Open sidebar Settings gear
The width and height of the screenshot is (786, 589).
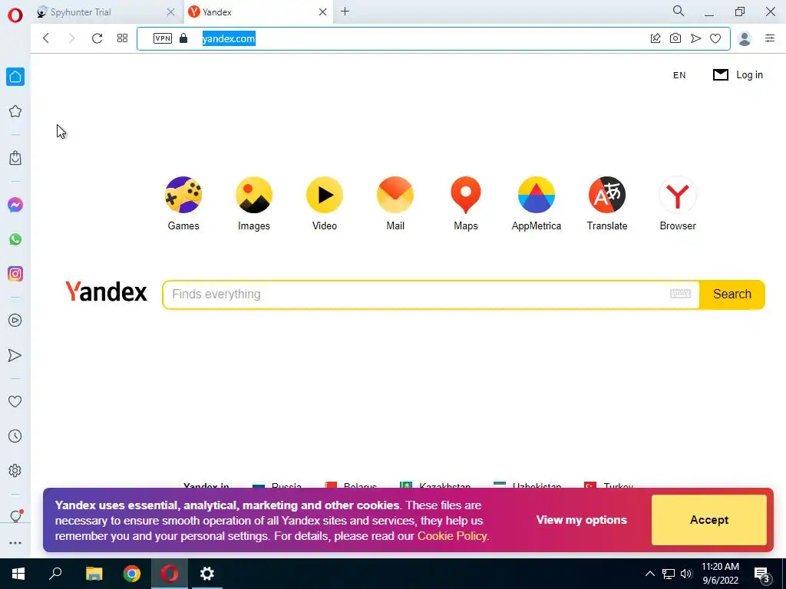point(15,471)
